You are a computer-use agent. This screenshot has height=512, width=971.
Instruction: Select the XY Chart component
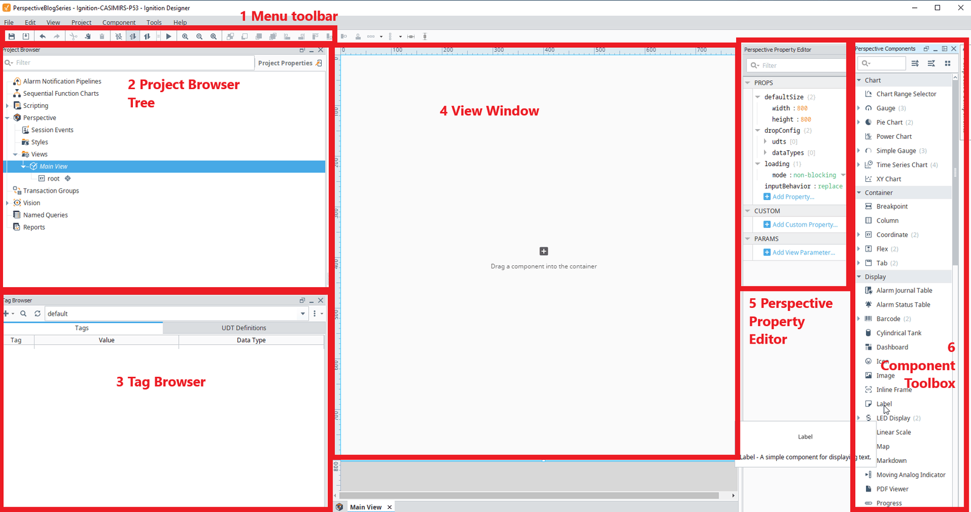point(888,179)
